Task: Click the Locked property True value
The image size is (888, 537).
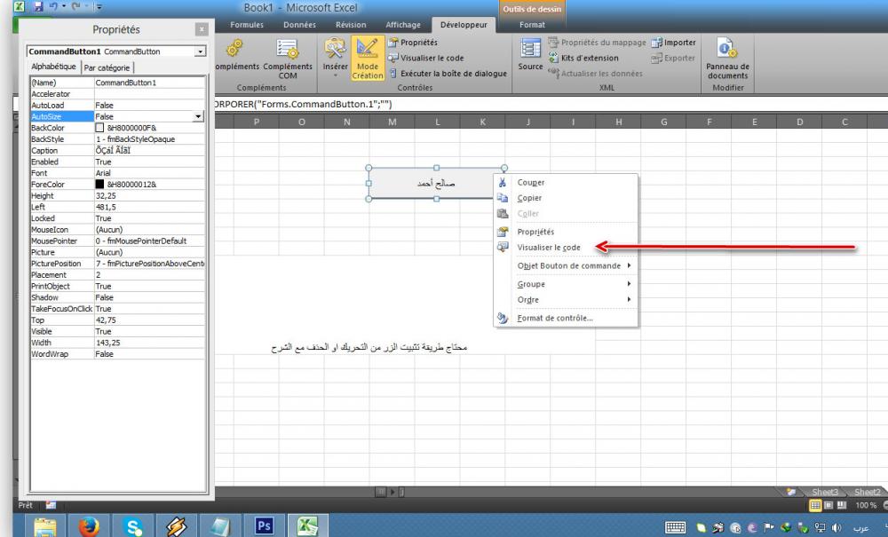Action: (x=149, y=218)
